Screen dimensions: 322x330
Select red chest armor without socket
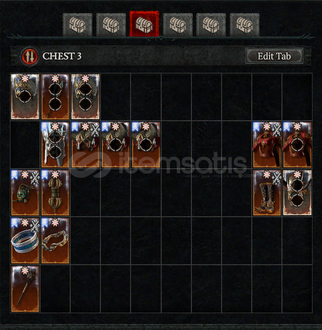pos(267,144)
